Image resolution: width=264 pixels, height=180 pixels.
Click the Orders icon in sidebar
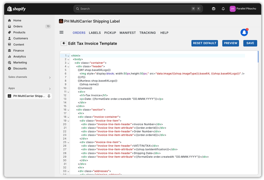(10, 26)
